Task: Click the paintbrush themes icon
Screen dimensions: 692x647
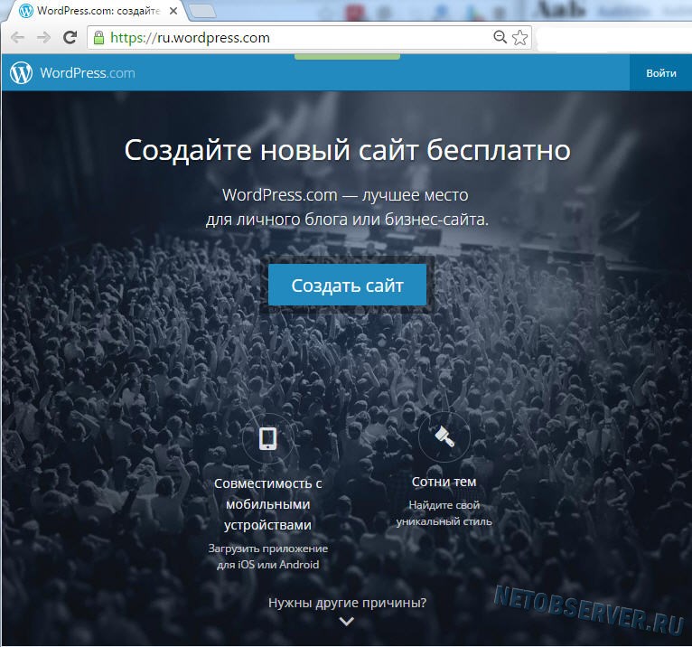Action: click(x=444, y=436)
